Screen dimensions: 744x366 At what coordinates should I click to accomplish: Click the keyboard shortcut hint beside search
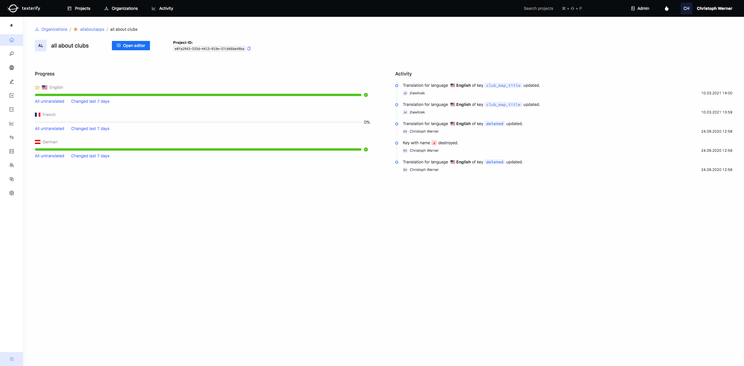pyautogui.click(x=572, y=8)
